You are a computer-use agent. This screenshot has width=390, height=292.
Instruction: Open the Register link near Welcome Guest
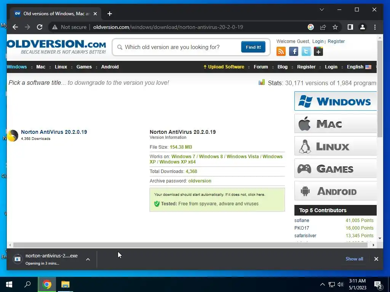click(x=336, y=41)
